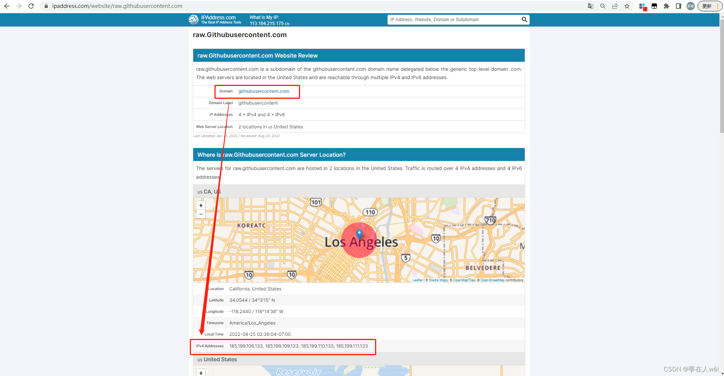The height and width of the screenshot is (376, 724).
Task: Click the 'us United States' location heading
Action: [x=217, y=359]
